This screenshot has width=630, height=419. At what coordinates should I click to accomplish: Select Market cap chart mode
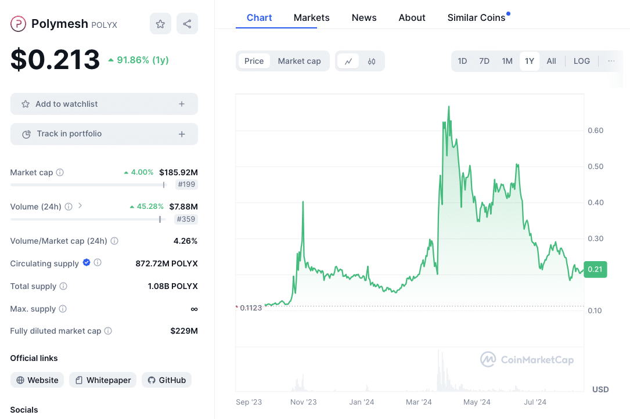[x=300, y=61]
